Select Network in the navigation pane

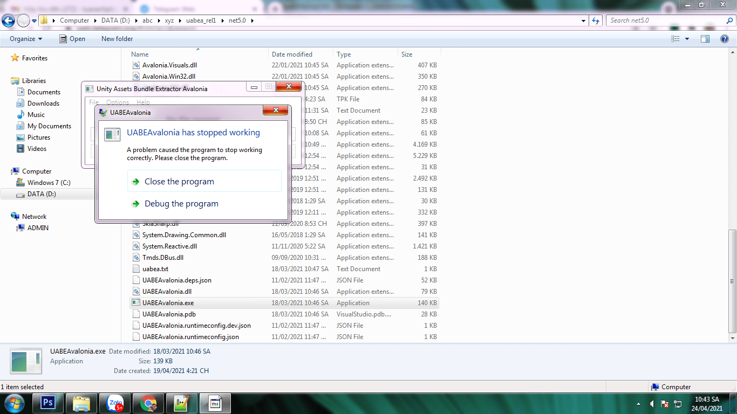point(34,217)
